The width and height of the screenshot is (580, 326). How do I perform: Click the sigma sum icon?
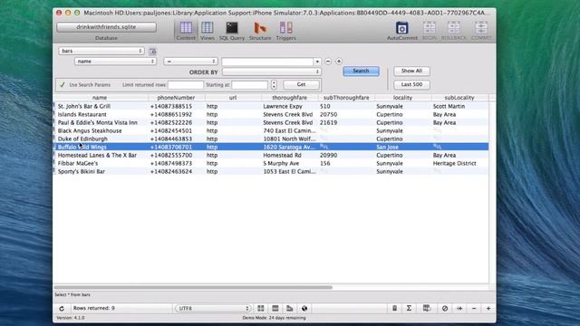click(x=409, y=308)
